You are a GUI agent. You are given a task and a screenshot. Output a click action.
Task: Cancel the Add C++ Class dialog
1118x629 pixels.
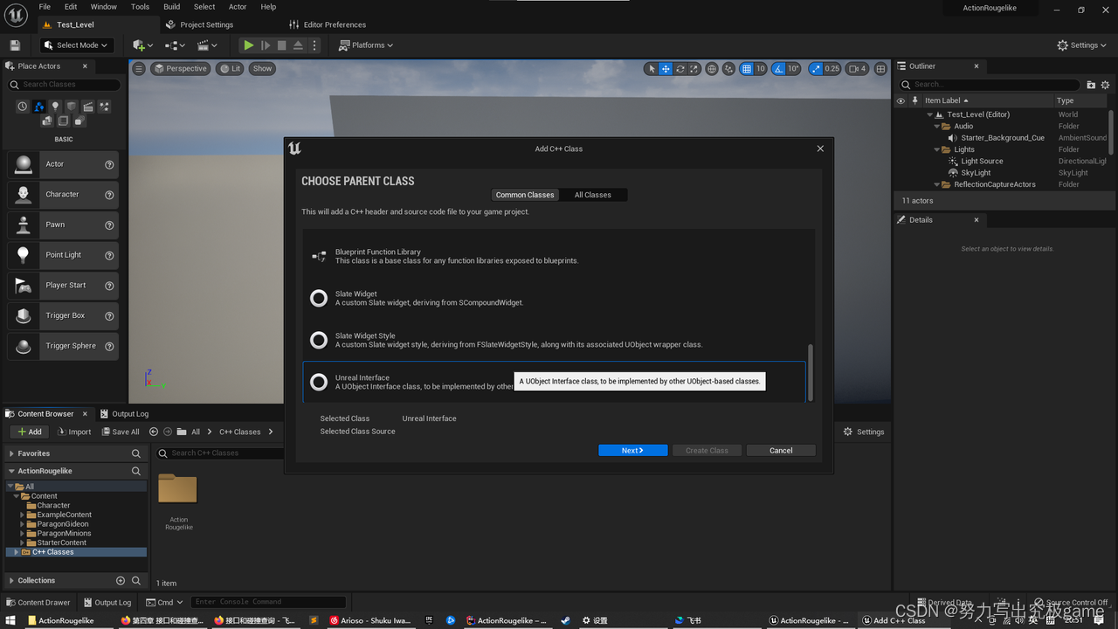(x=781, y=451)
